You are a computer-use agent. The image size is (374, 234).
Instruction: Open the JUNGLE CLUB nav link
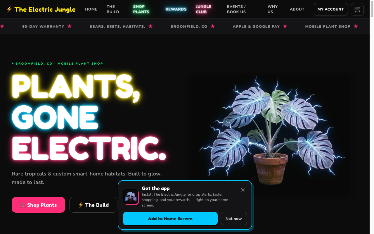coord(203,9)
